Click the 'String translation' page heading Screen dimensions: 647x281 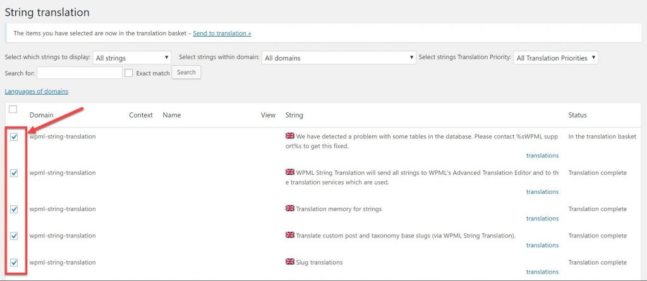click(47, 13)
